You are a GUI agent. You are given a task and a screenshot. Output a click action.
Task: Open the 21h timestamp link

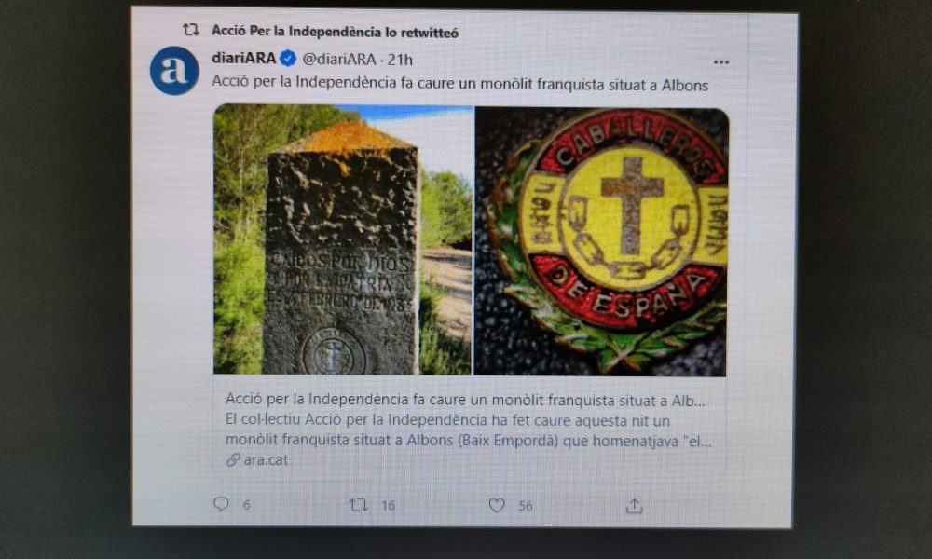400,60
